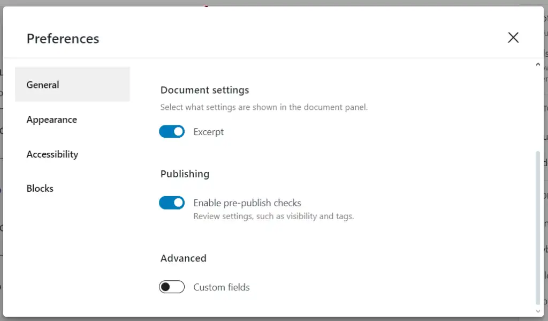Close the Preferences dialog with the X
Screen dimensions: 548x321
(513, 38)
